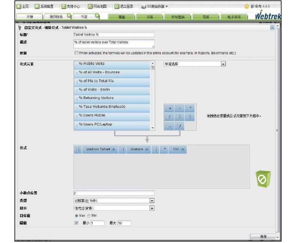Select the division operator button

coord(169,117)
